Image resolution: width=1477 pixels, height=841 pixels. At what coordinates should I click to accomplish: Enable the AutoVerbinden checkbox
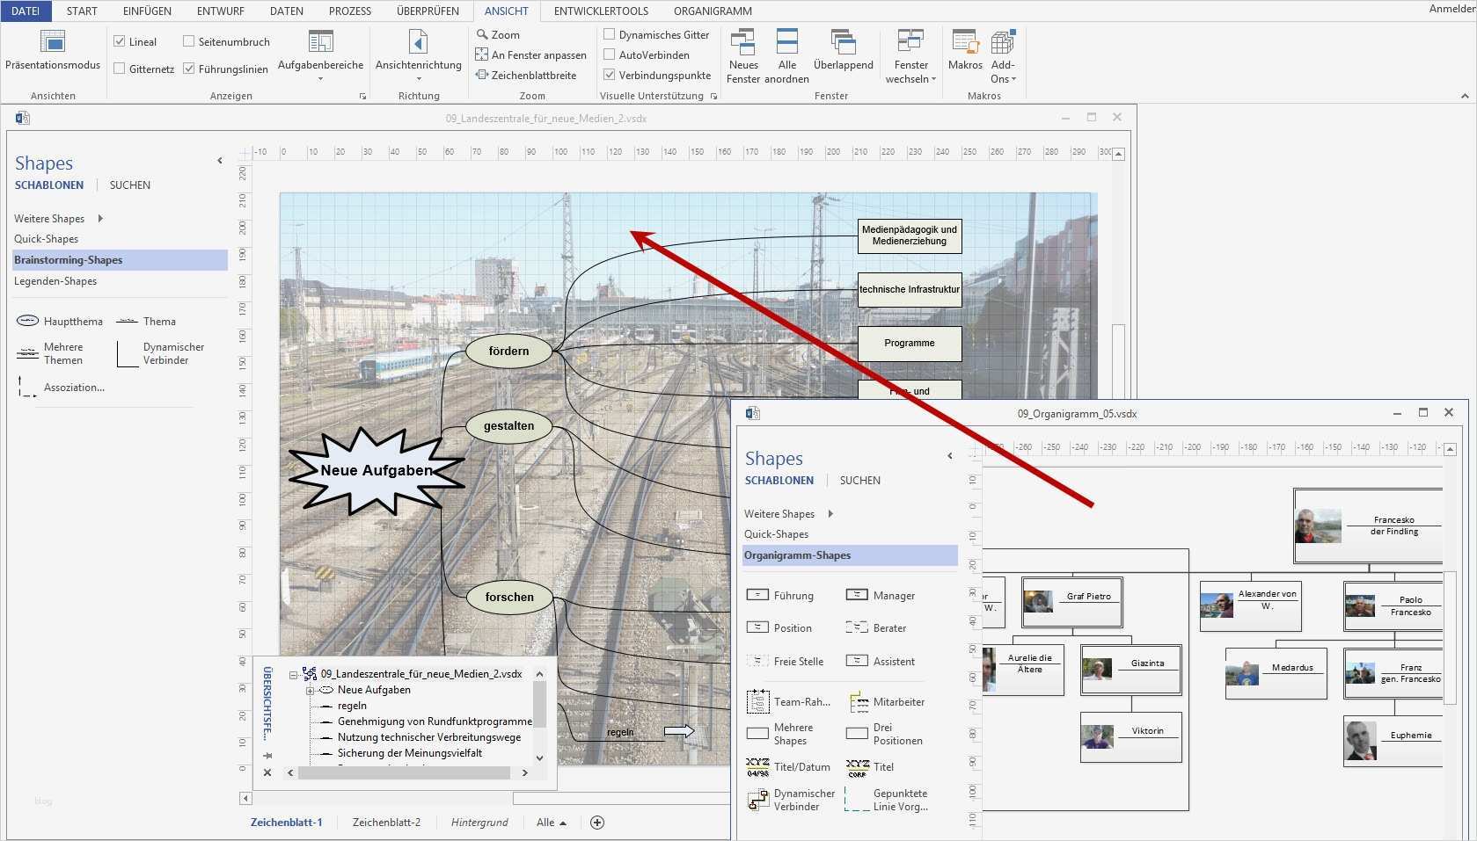(609, 54)
